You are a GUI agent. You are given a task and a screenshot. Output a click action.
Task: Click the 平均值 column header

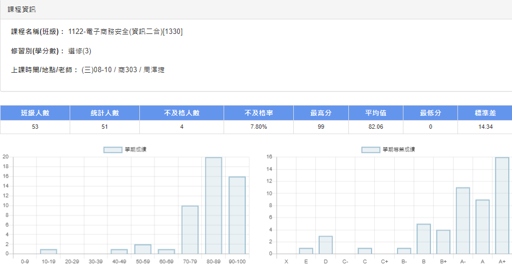tap(376, 113)
